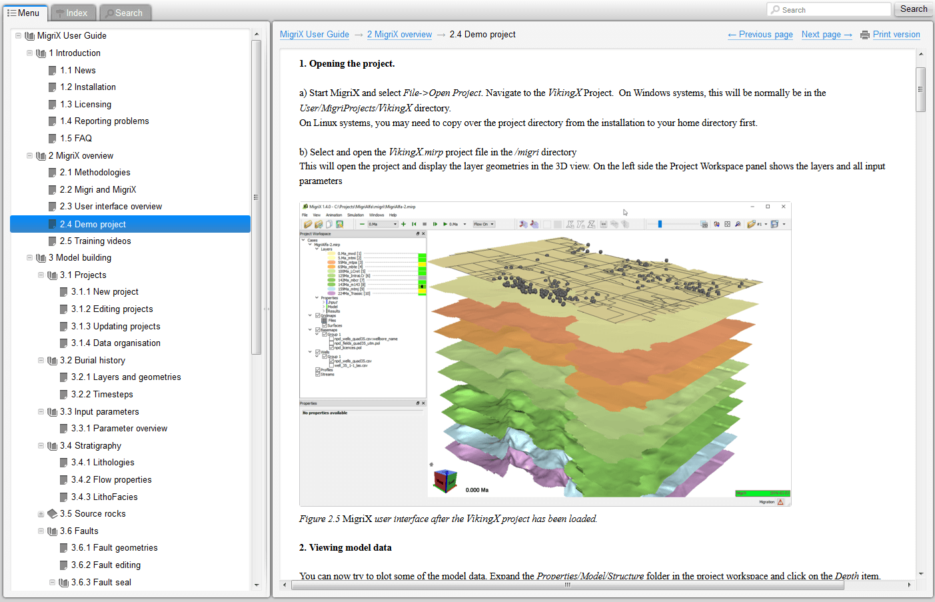Viewport: 935px width, 602px height.
Task: Click the page icon beside 1.1 News
Action: (x=52, y=71)
